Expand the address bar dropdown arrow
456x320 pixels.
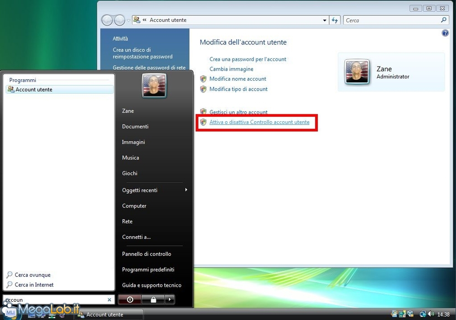point(325,21)
